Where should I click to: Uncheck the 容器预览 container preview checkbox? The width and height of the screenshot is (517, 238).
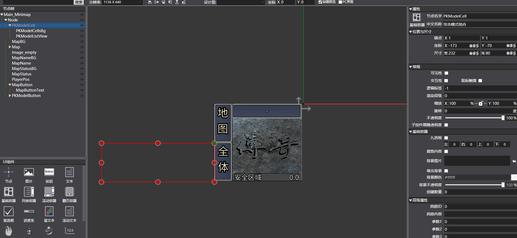[x=320, y=2]
